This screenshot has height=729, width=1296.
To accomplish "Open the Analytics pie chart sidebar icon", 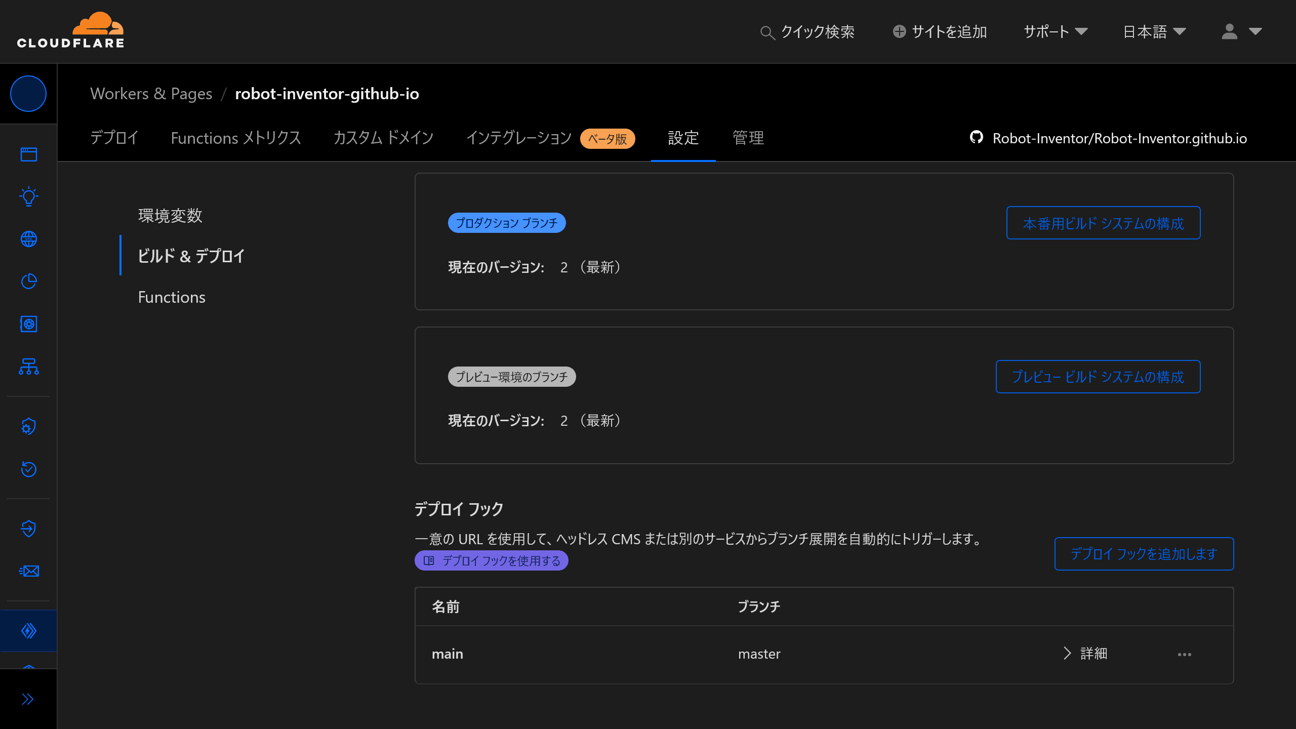I will (29, 281).
